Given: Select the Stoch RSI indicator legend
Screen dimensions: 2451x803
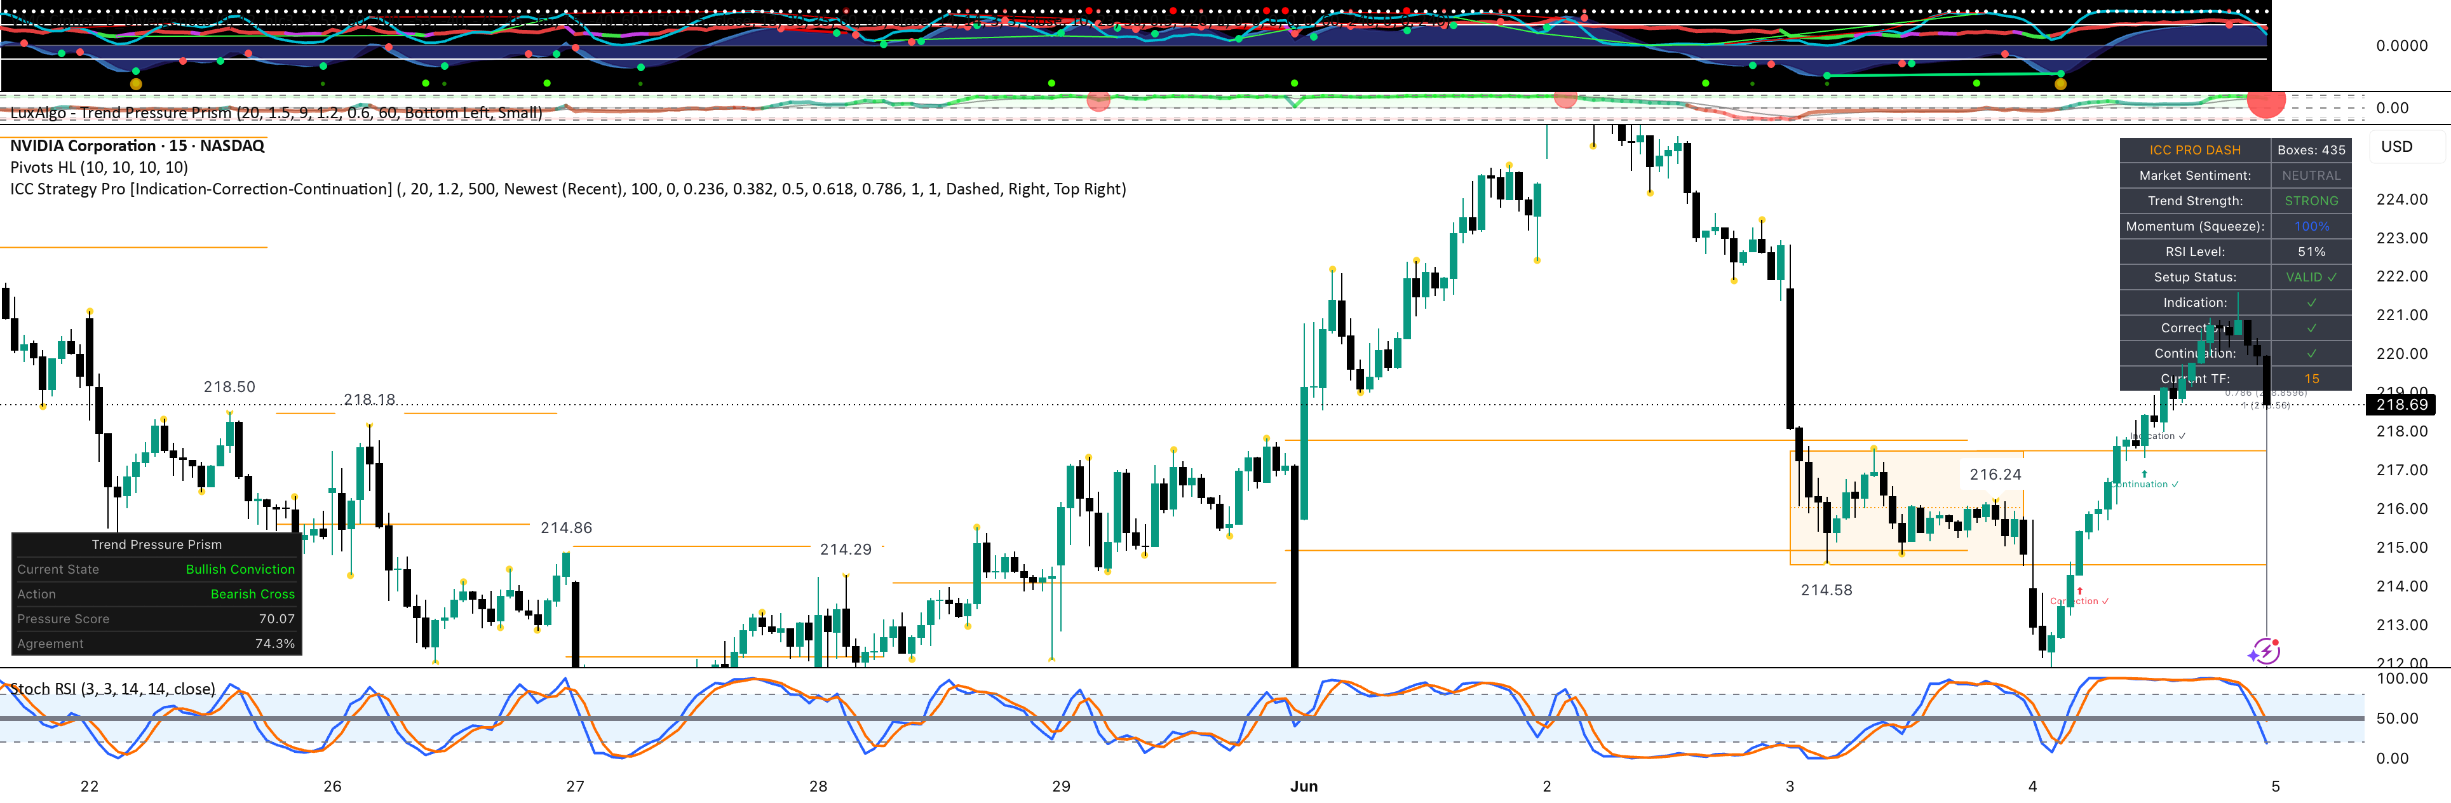Looking at the screenshot, I should [x=112, y=689].
